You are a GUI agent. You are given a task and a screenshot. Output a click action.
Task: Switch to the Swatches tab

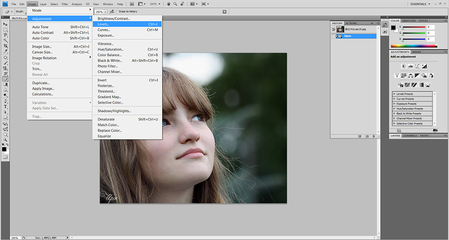(x=409, y=21)
